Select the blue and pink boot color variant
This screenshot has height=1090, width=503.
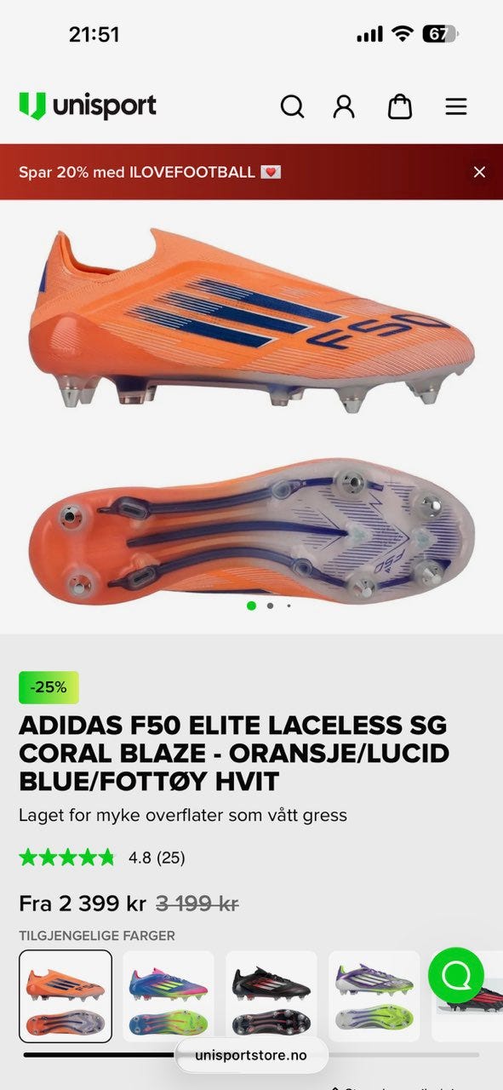169,996
